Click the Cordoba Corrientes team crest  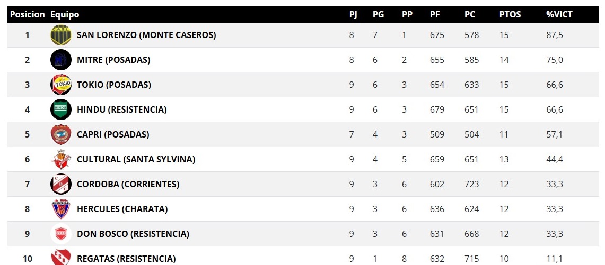pos(60,184)
